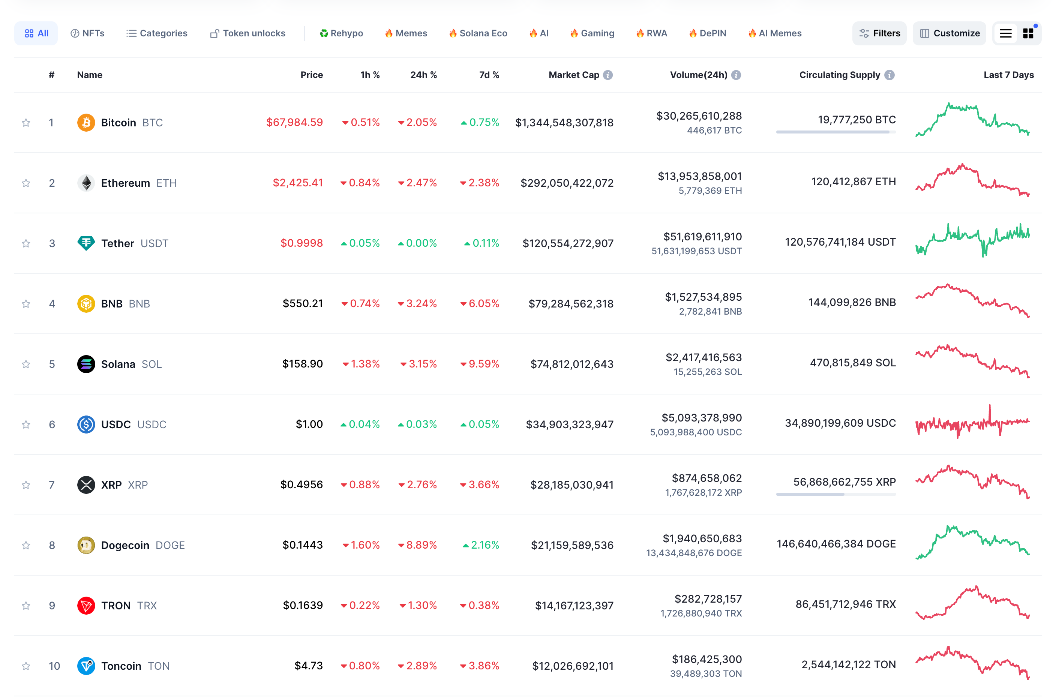Sort the table by the Price column

point(312,75)
